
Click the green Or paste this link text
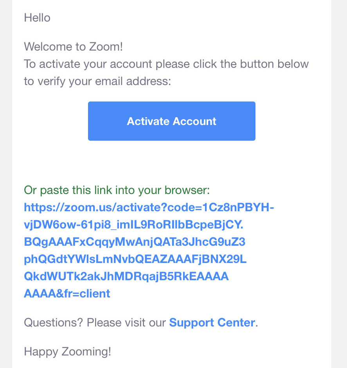click(x=117, y=190)
